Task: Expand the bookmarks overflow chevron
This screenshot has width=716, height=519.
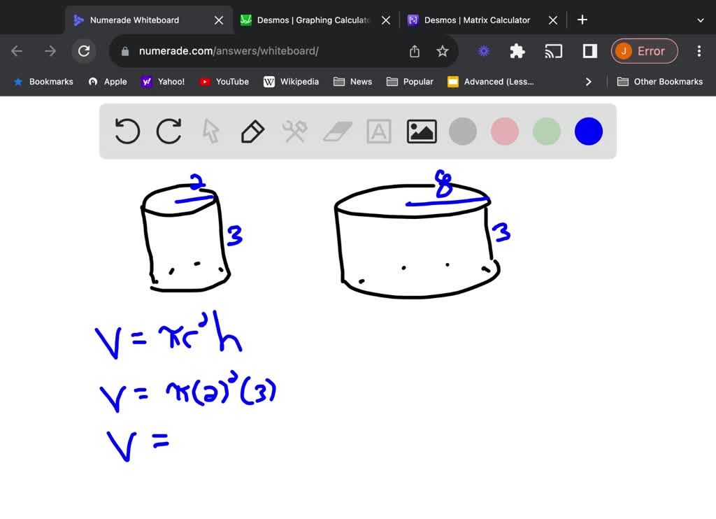Action: click(588, 81)
